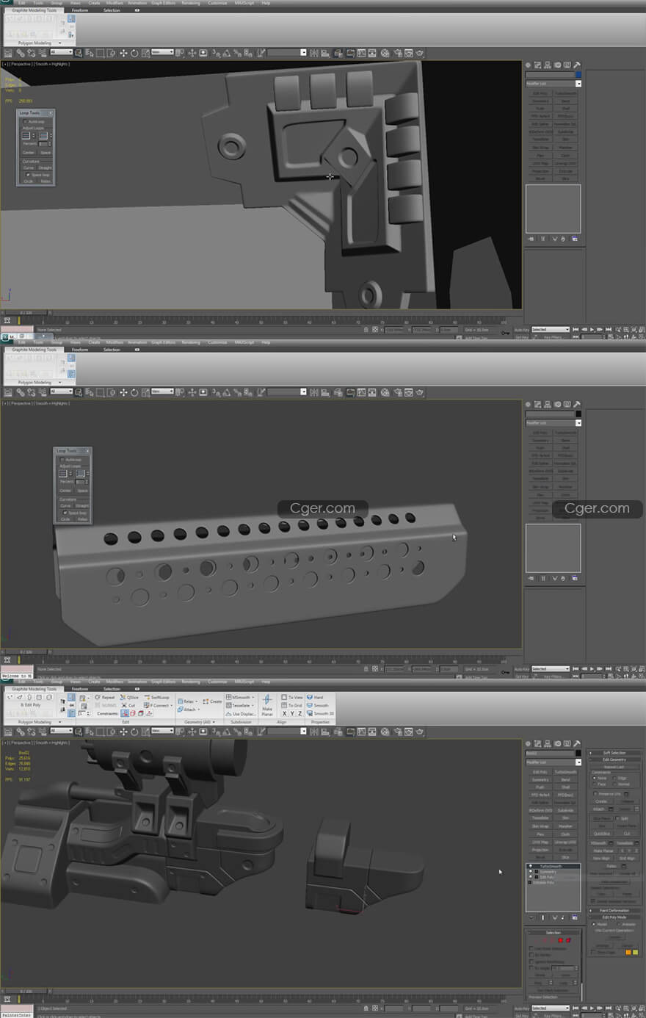Click Shell modifier button in bottom screenshot

pos(565,787)
